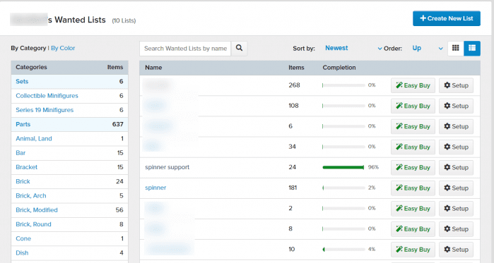Image resolution: width=494 pixels, height=263 pixels.
Task: Click the search magnifier button
Action: tap(239, 48)
